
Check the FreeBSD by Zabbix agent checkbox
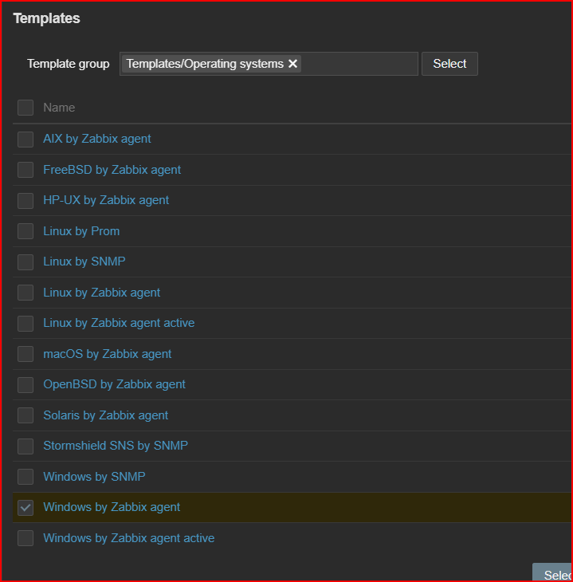coord(26,170)
